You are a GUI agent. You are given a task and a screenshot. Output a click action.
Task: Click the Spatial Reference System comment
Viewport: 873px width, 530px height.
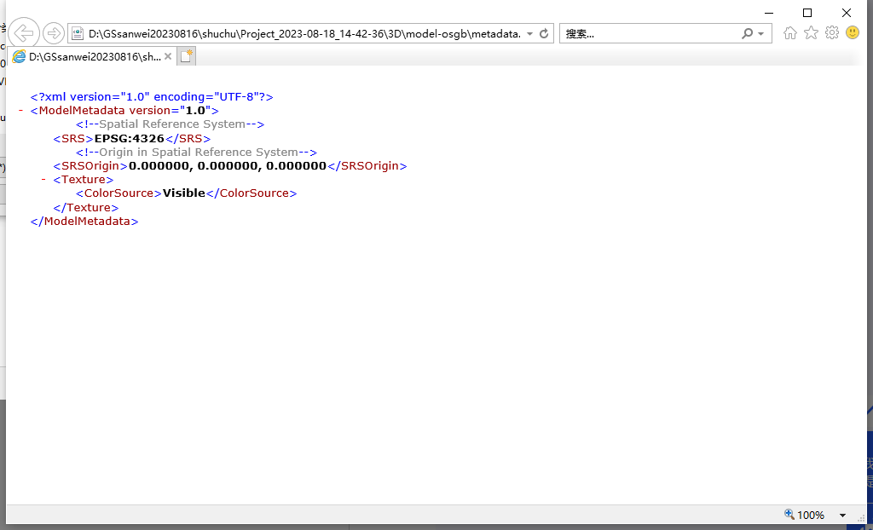click(x=170, y=124)
